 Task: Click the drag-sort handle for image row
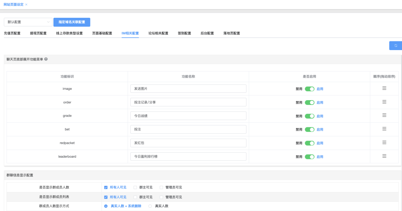(x=384, y=88)
